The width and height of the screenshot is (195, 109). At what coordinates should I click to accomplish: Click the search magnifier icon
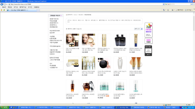[192, 4]
